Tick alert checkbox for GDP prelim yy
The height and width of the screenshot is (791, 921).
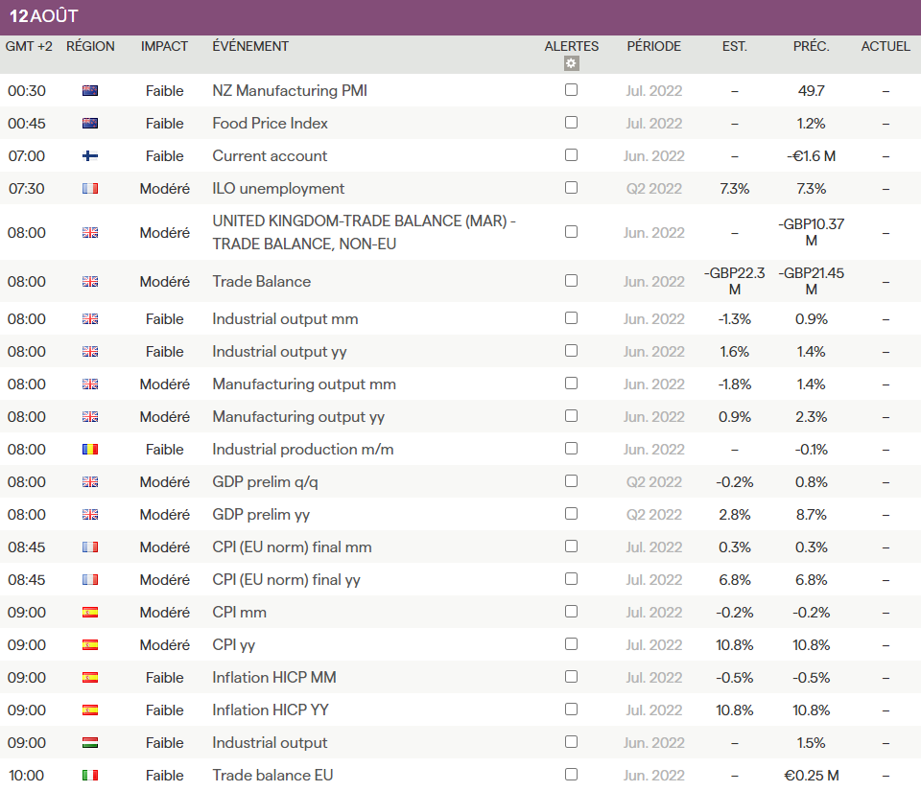coord(571,514)
